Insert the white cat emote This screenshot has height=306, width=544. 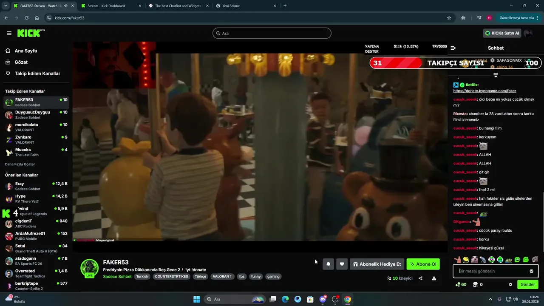coord(474,260)
